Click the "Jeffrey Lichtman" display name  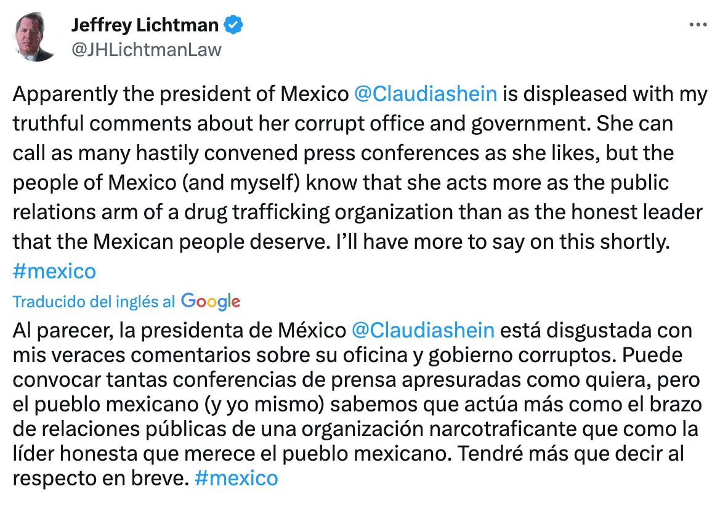pyautogui.click(x=145, y=25)
